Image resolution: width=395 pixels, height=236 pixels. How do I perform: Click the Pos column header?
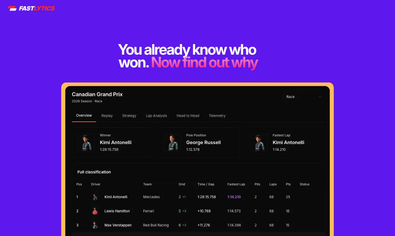tap(79, 184)
